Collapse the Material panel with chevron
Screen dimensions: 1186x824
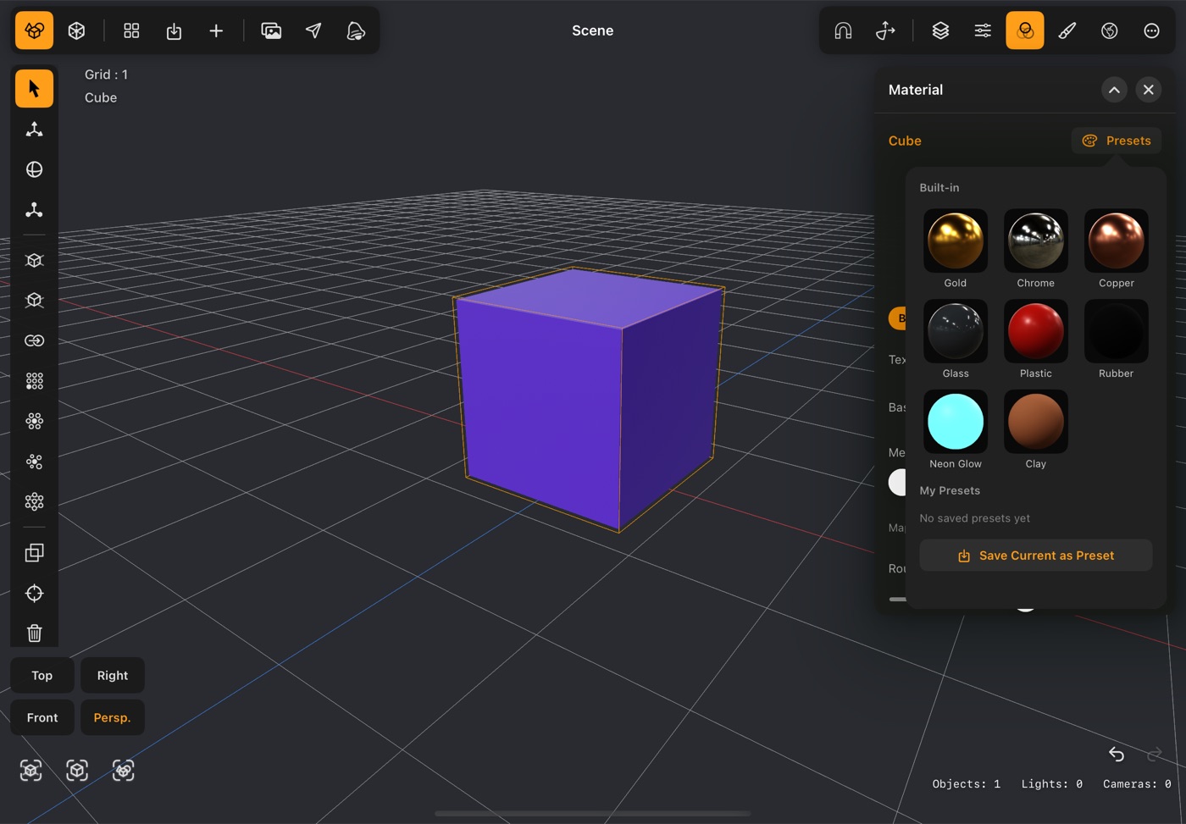tap(1114, 90)
